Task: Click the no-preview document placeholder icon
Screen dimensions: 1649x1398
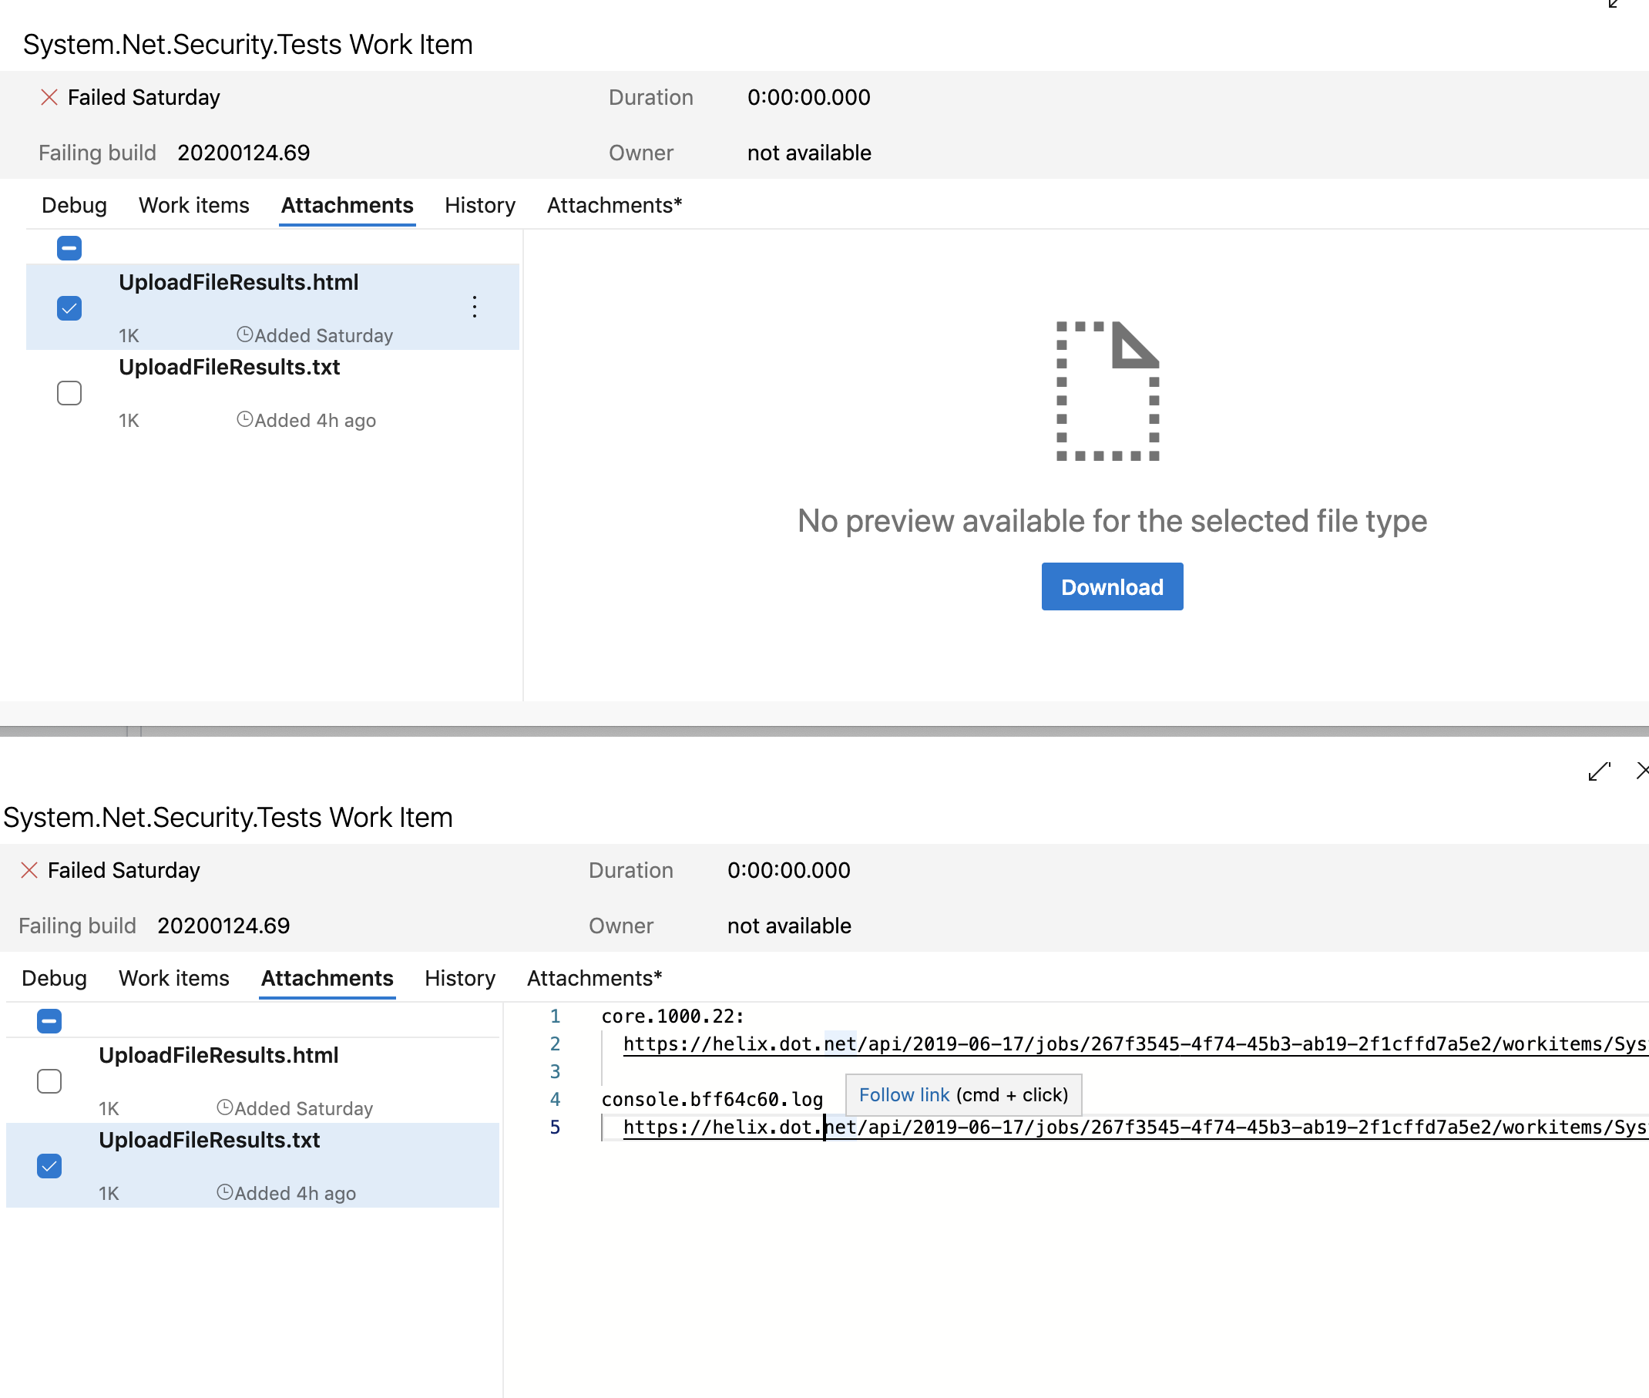Action: tap(1110, 391)
